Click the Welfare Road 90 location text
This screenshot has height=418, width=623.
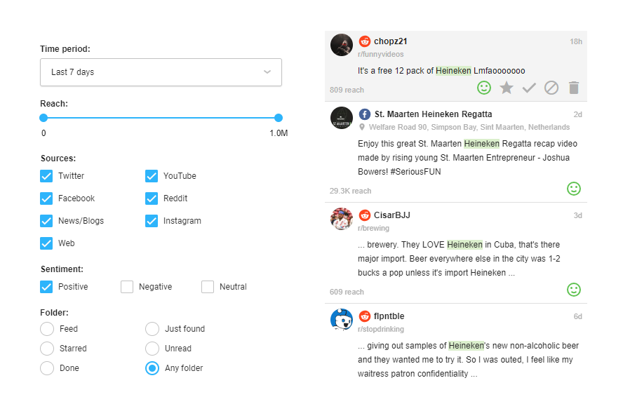point(469,127)
